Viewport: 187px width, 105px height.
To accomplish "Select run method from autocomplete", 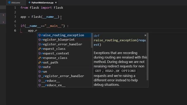I will (64, 71).
